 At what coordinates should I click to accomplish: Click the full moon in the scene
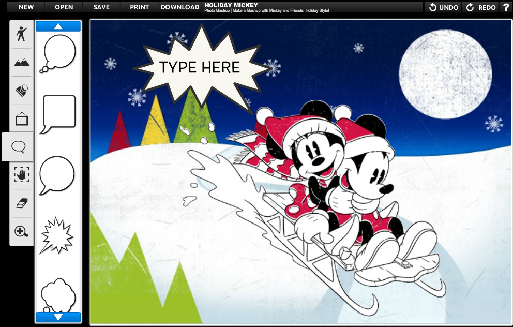[x=445, y=74]
